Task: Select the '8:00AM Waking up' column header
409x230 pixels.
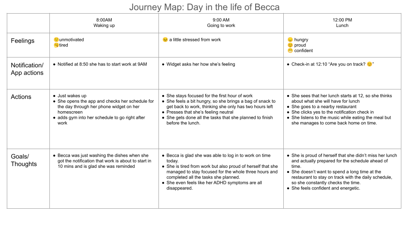Action: tap(104, 23)
